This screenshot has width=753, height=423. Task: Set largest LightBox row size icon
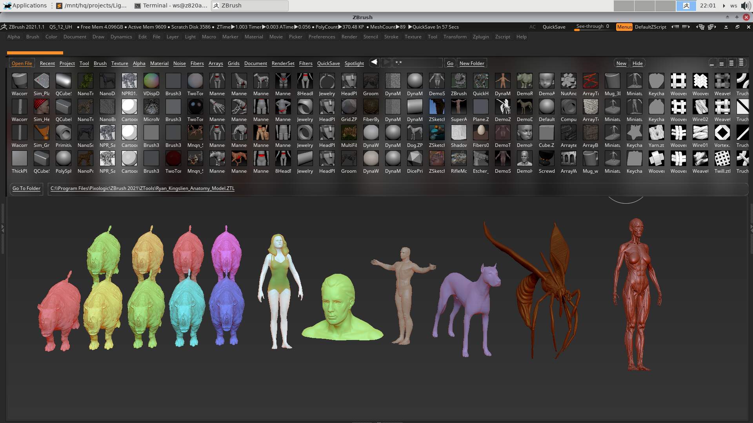[x=741, y=63]
